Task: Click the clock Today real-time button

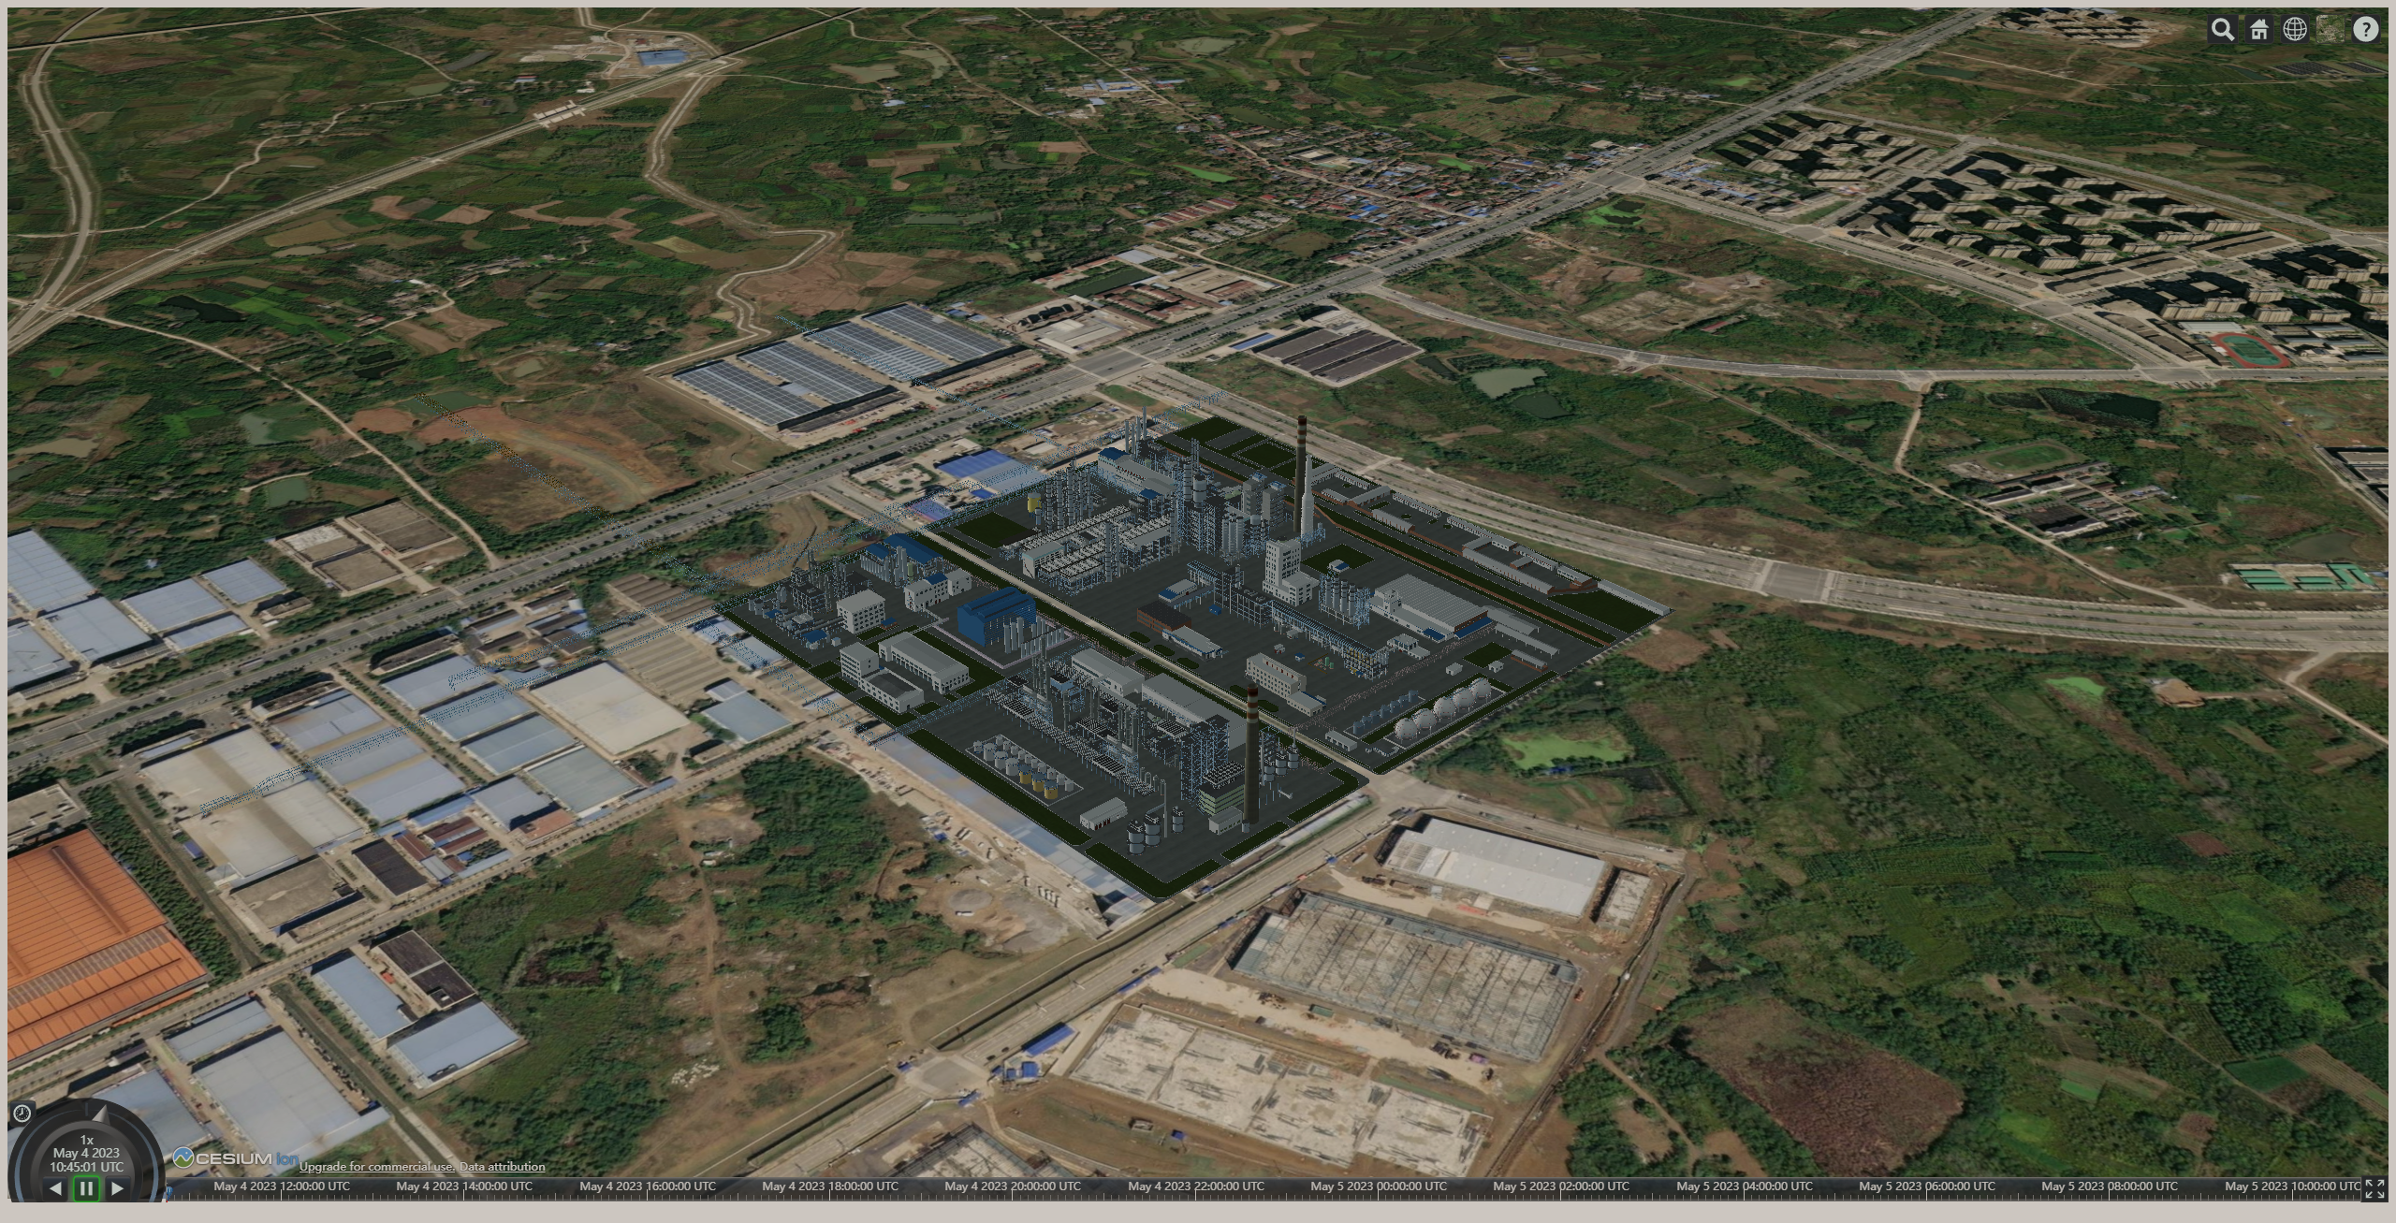Action: 22,1113
